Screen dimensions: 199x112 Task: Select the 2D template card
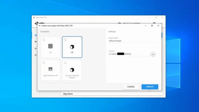click(x=50, y=47)
